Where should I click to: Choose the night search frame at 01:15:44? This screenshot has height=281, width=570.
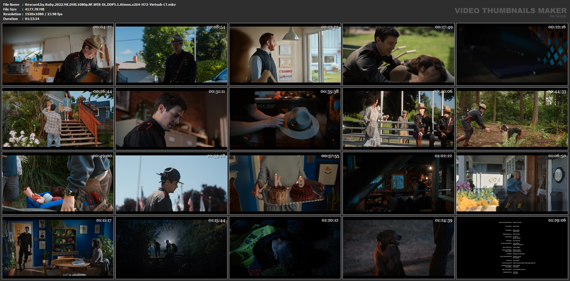[171, 247]
